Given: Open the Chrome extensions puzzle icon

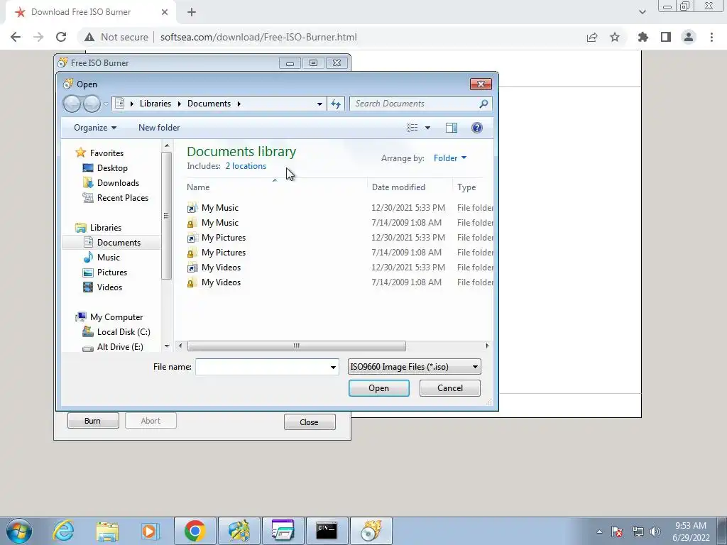Looking at the screenshot, I should coord(643,37).
